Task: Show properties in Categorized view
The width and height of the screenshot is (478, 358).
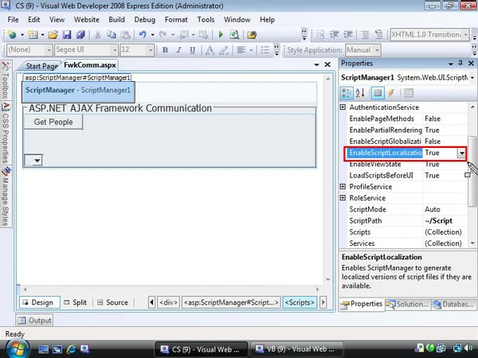Action: point(347,93)
